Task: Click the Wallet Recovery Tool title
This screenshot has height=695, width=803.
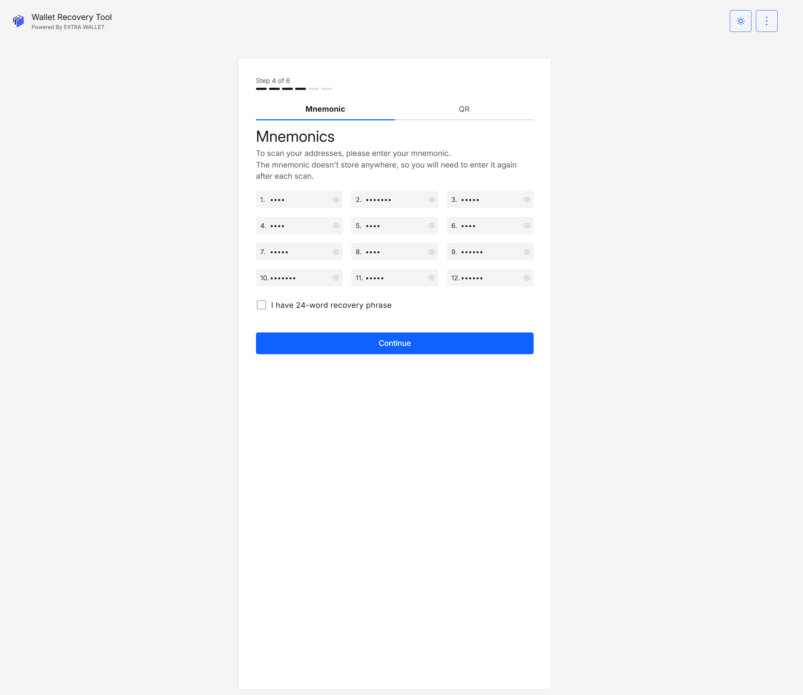Action: (72, 17)
